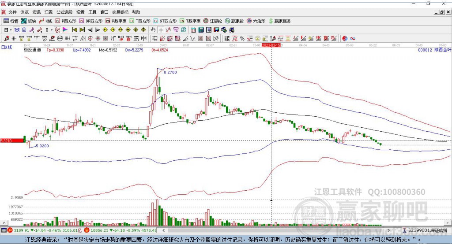The image size is (452, 244).
Task: Click the red 沪 Shanghai index icon
Action: pyautogui.click(x=10, y=230)
